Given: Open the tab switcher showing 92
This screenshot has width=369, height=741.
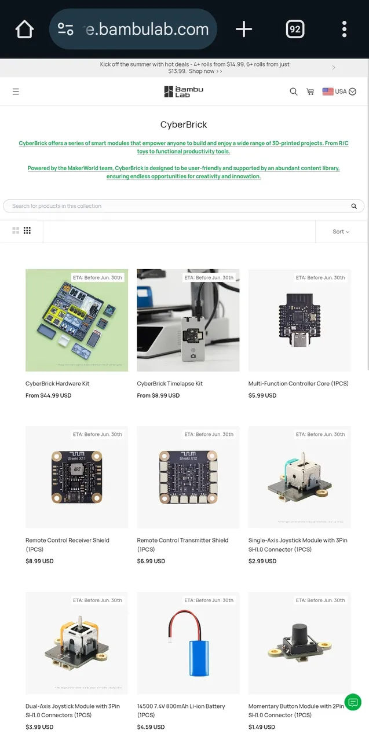Looking at the screenshot, I should click(295, 29).
